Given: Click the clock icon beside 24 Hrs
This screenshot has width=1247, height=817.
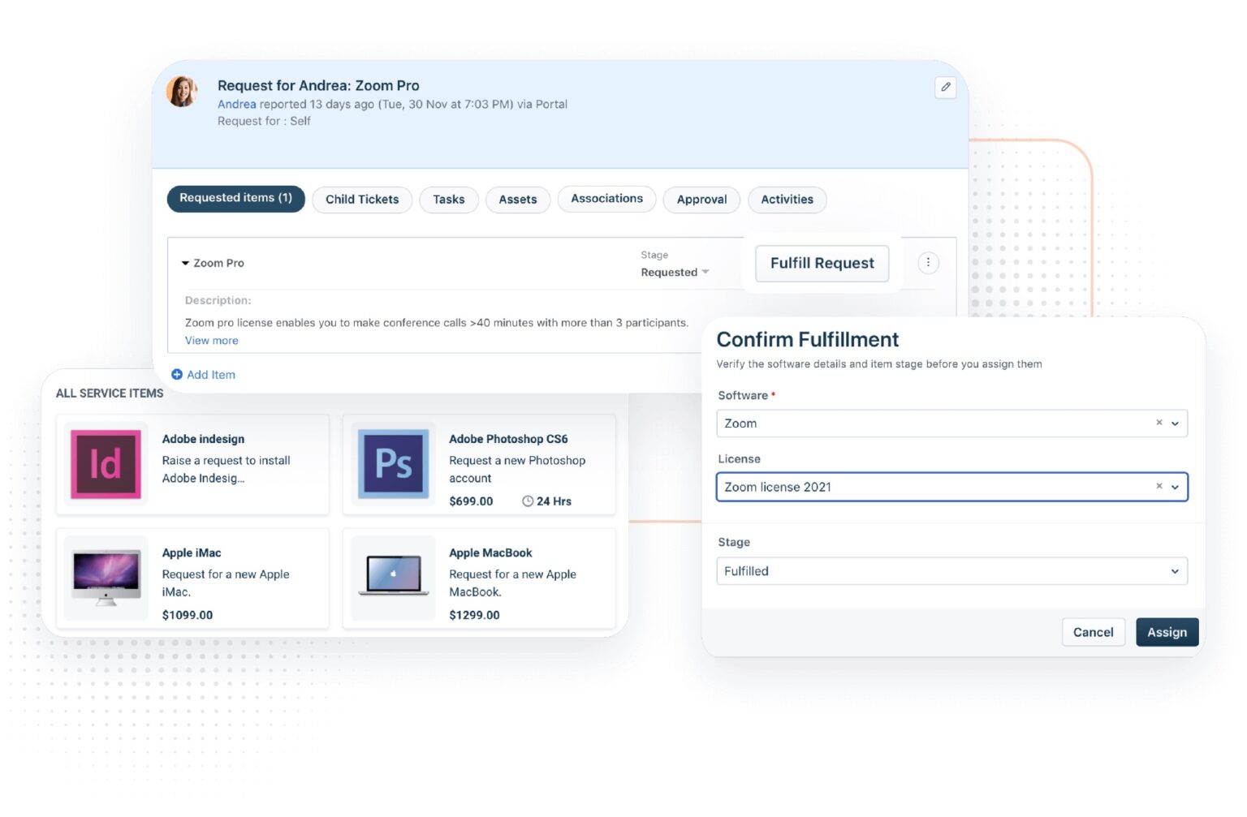Looking at the screenshot, I should pyautogui.click(x=528, y=501).
